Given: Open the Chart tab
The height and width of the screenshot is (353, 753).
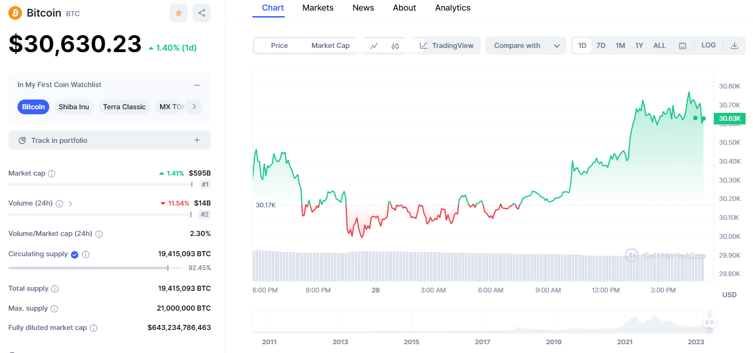Looking at the screenshot, I should pos(273,8).
